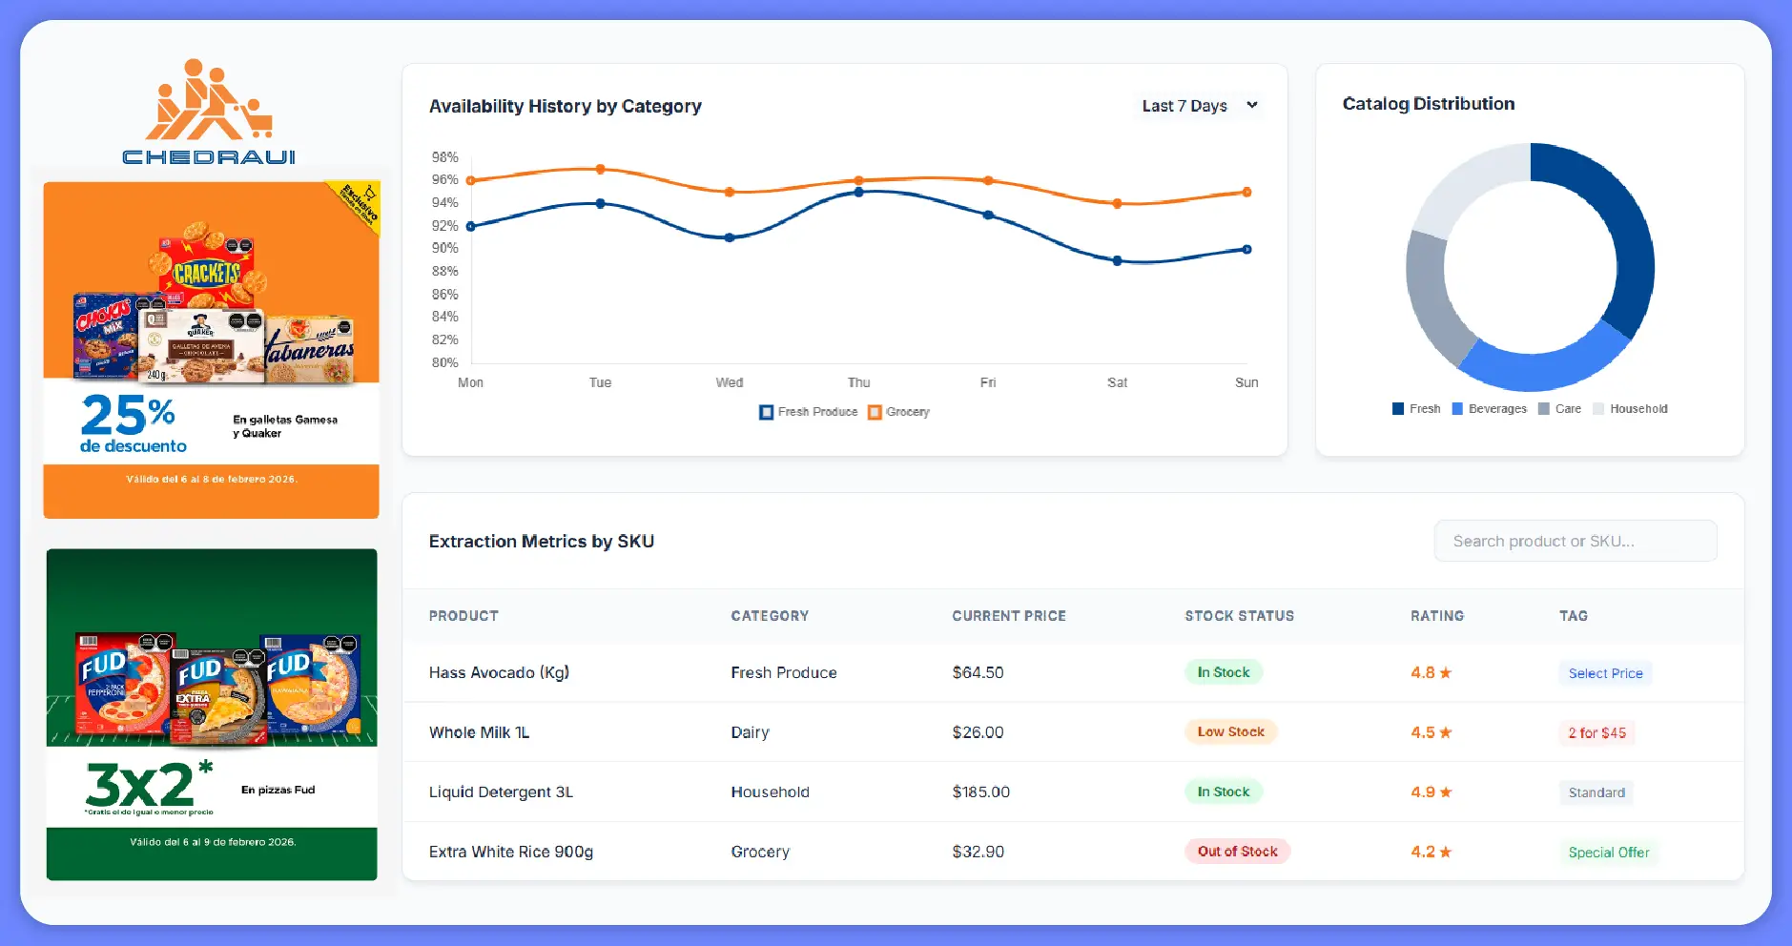Click the Select Price tag
The image size is (1792, 946).
click(x=1605, y=673)
